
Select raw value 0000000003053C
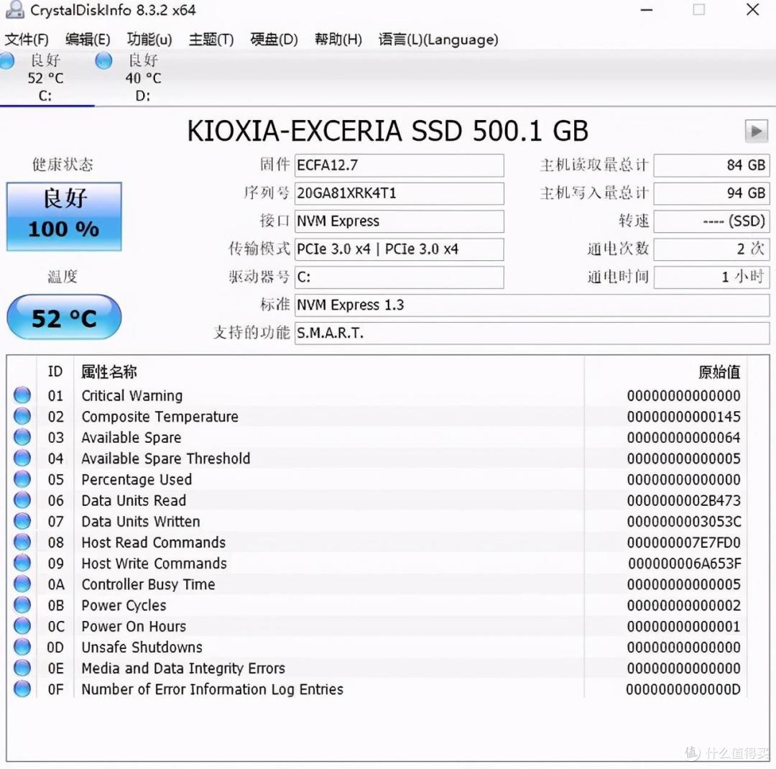tap(683, 522)
